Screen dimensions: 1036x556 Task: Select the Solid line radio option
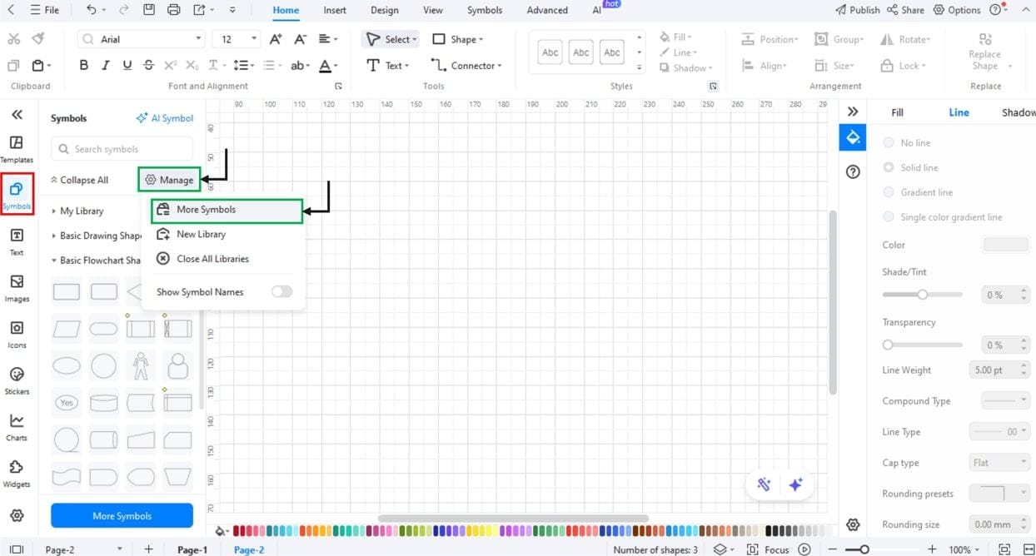tap(889, 167)
